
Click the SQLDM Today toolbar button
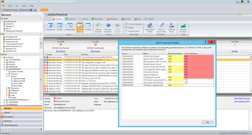coord(10,10)
